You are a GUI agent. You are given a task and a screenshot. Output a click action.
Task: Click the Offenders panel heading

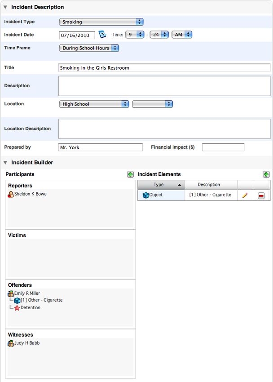[x=20, y=285]
